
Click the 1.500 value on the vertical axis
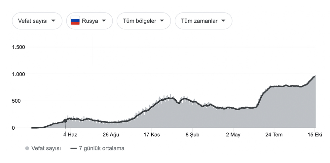click(x=18, y=47)
